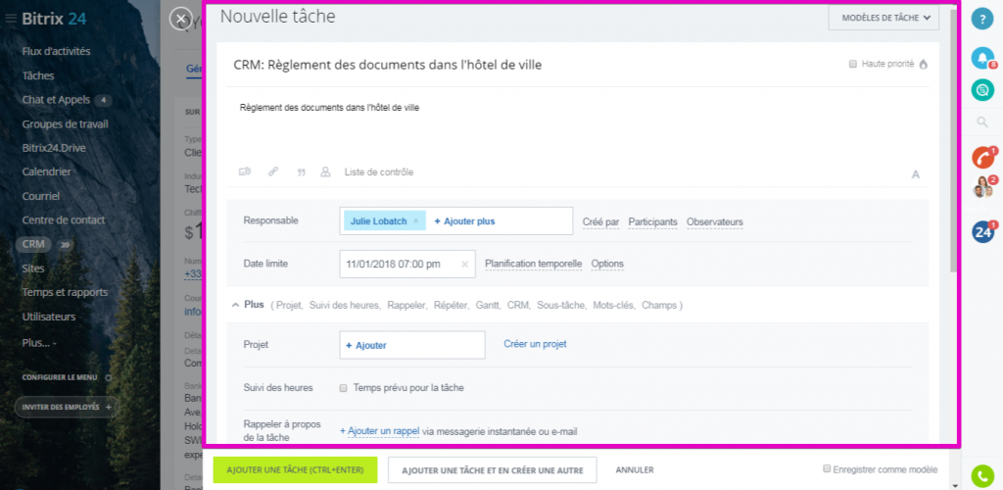Viewport: 1003px width, 490px height.
Task: Open the help question mark icon
Action: tap(982, 19)
